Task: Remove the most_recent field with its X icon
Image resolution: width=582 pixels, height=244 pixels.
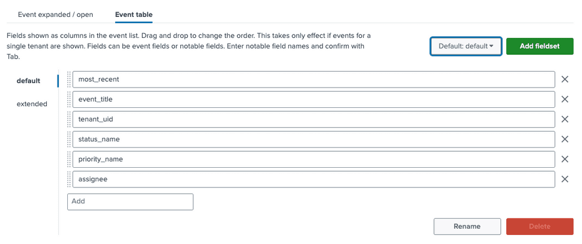Action: click(564, 79)
